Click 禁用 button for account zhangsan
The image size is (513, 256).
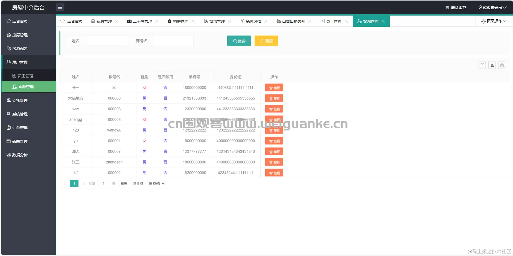[x=274, y=162]
